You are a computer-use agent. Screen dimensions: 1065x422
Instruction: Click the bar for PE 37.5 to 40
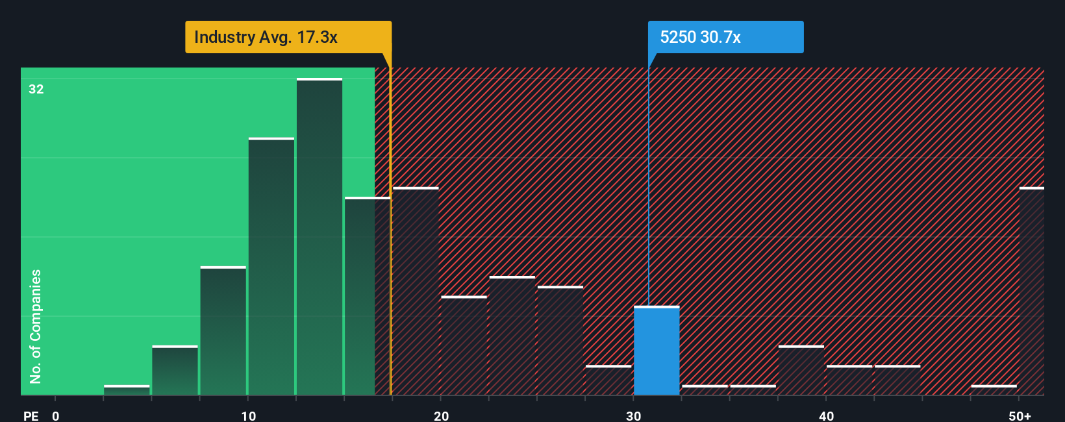(801, 370)
